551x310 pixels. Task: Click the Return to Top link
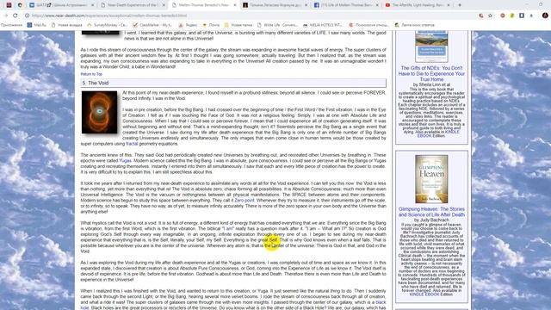point(91,74)
